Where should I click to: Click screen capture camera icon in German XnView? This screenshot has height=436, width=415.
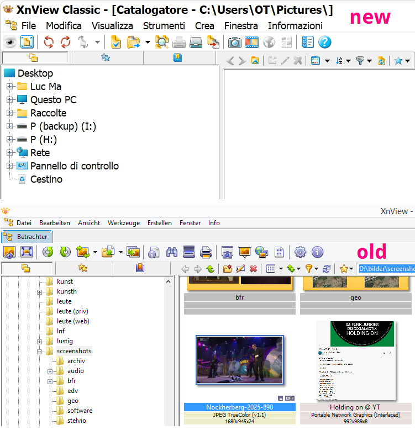coord(227,252)
